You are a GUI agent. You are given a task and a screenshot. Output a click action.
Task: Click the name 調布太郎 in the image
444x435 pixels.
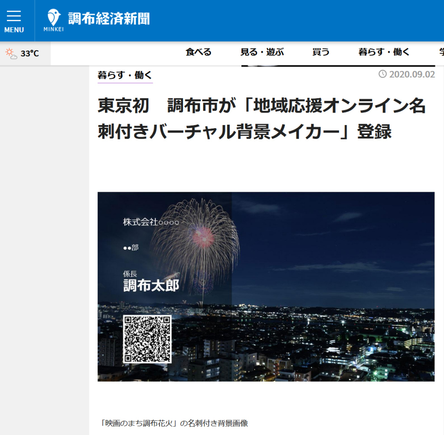(151, 285)
